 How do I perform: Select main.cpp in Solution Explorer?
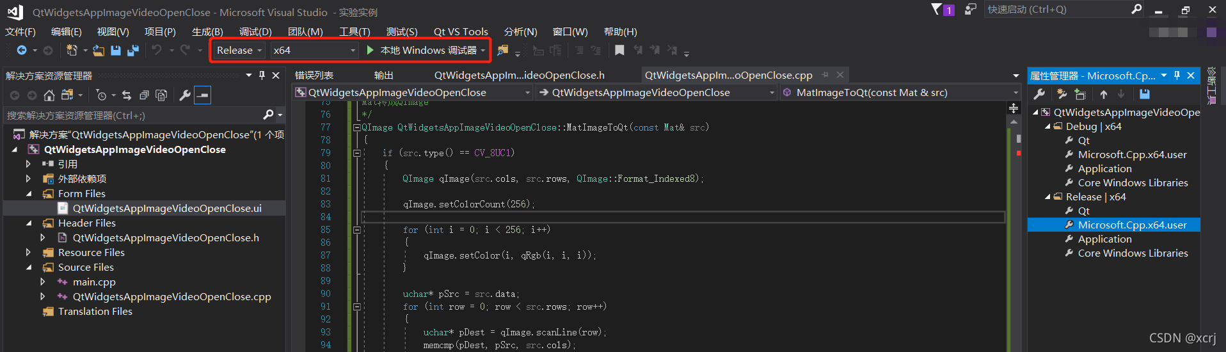[94, 282]
